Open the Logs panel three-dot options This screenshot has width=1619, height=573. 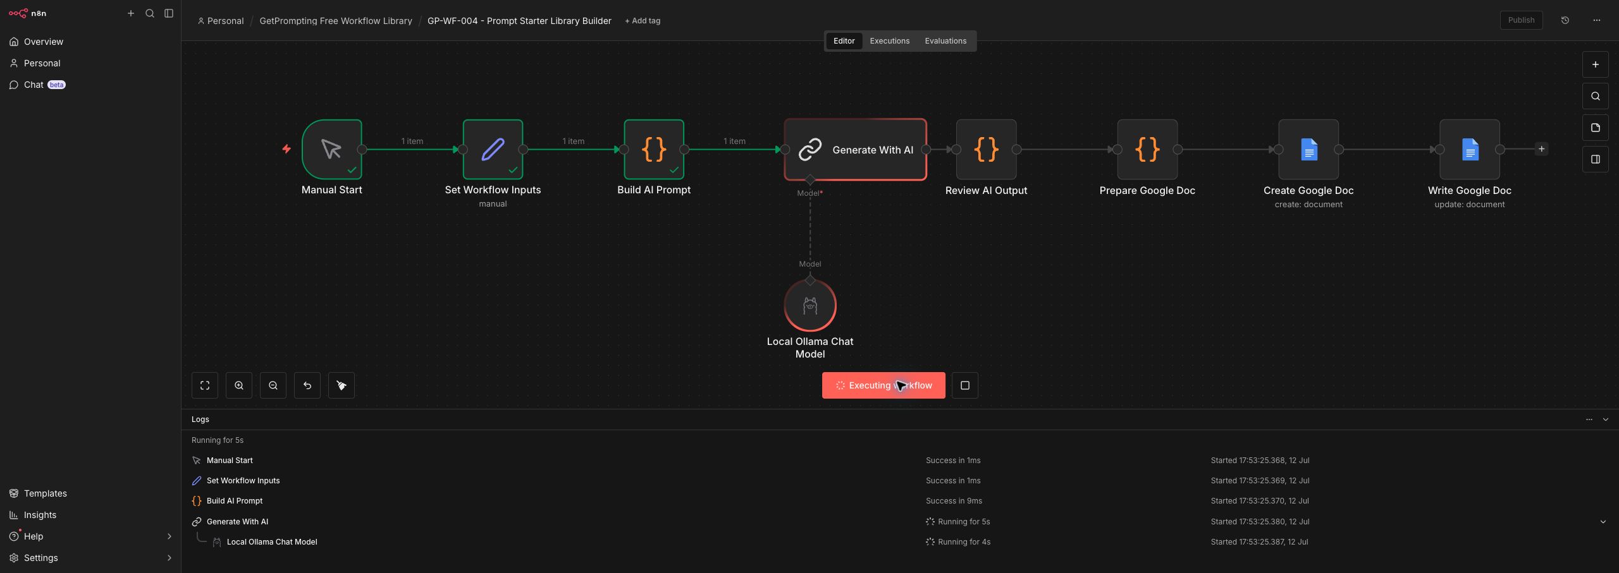[x=1589, y=419]
